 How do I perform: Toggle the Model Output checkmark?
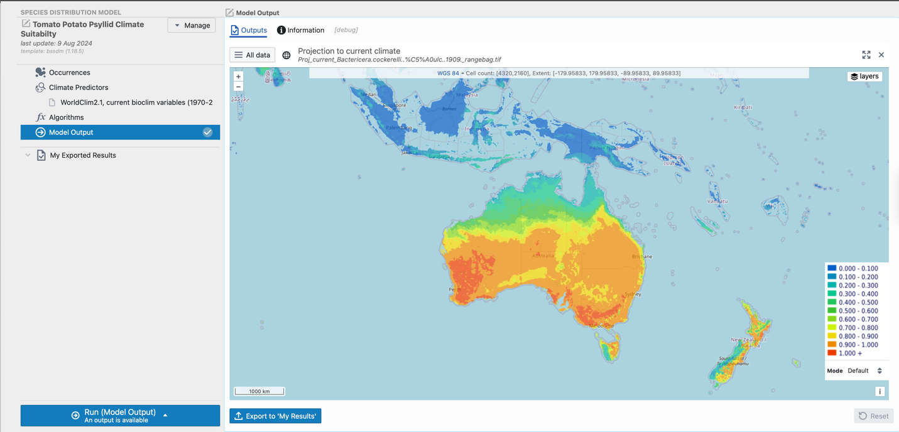click(x=207, y=132)
